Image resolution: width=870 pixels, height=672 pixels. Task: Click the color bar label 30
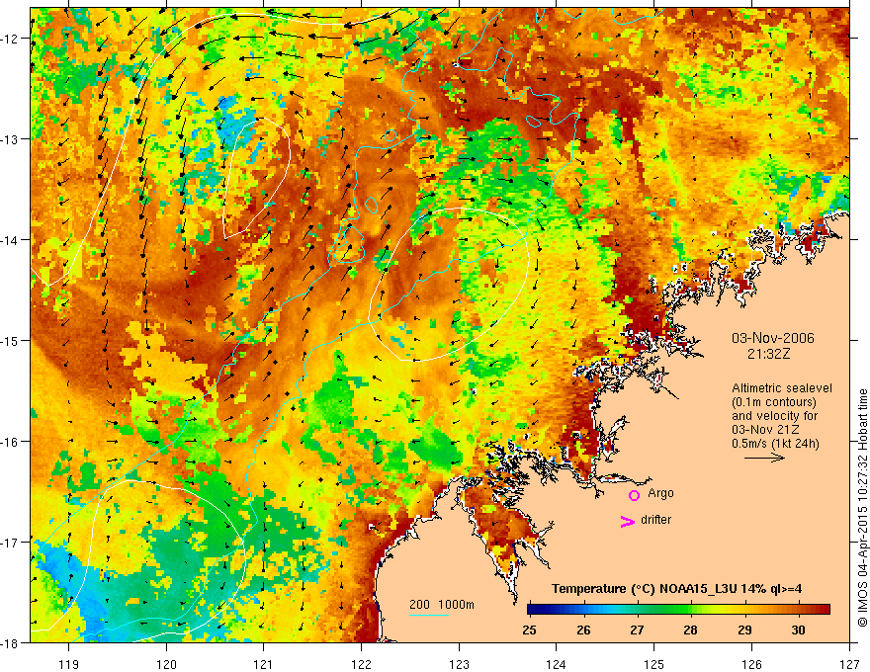pos(799,630)
